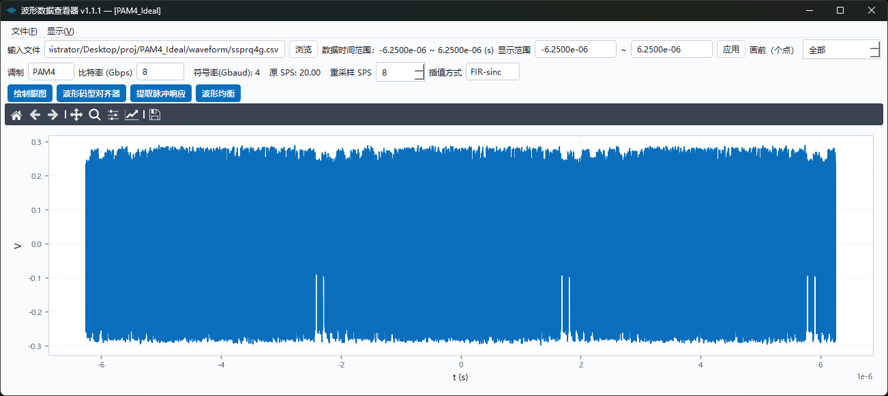Screen dimensions: 888x396
Task: Click the V axis label
Action: click(18, 246)
